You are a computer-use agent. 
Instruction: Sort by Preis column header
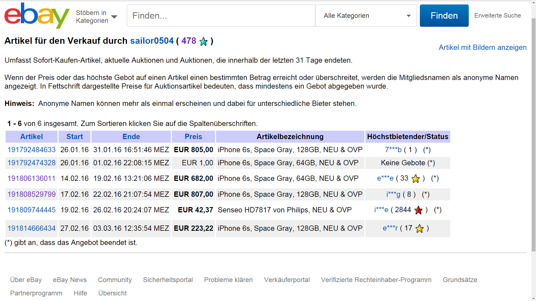(x=193, y=137)
